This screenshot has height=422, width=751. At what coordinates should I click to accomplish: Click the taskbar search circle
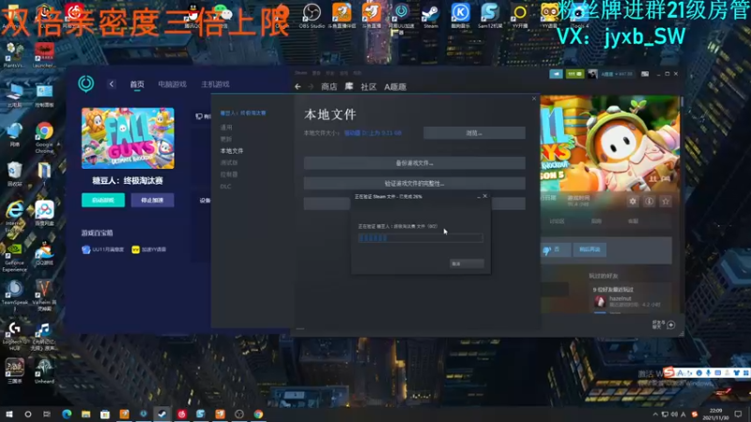[x=28, y=414]
